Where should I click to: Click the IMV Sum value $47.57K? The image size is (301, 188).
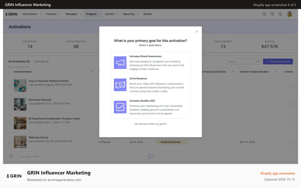tap(270, 47)
